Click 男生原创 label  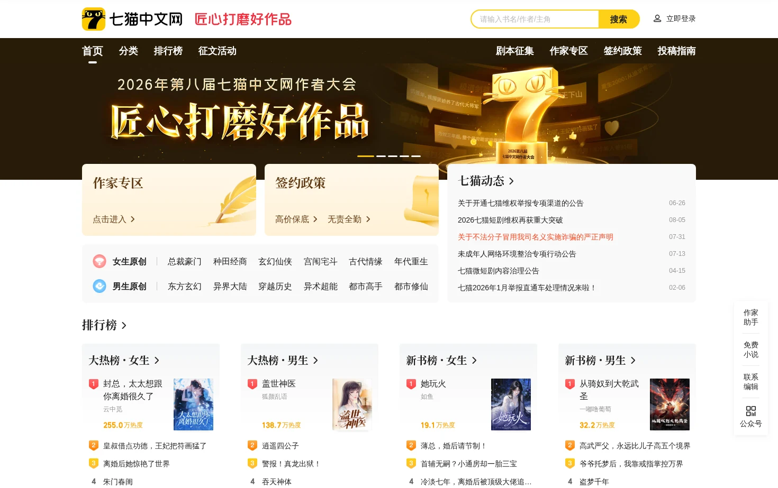[x=130, y=286]
